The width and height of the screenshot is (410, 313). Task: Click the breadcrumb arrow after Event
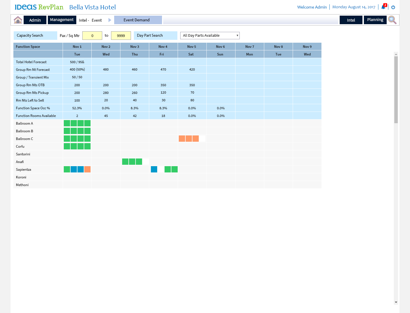click(110, 20)
